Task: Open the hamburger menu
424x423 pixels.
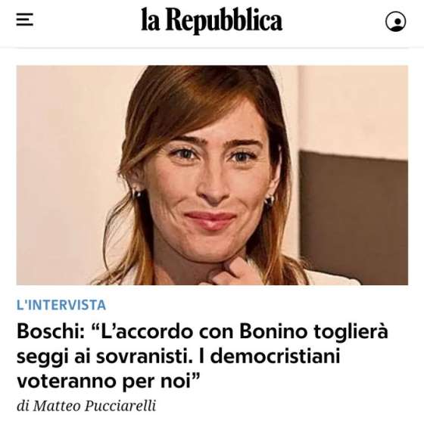Action: (24, 20)
